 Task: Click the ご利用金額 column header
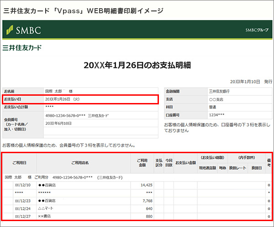pyautogui.click(x=142, y=163)
